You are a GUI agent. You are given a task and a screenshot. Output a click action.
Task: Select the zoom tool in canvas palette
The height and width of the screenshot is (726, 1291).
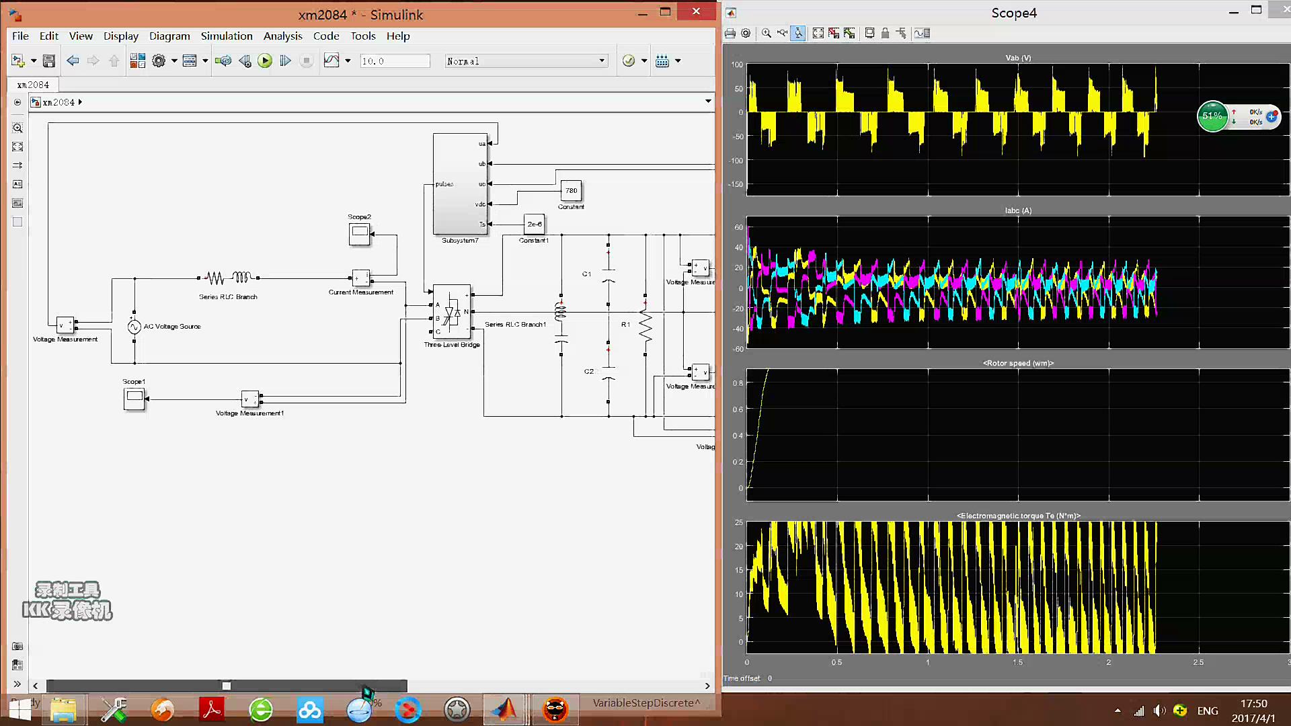(x=17, y=128)
